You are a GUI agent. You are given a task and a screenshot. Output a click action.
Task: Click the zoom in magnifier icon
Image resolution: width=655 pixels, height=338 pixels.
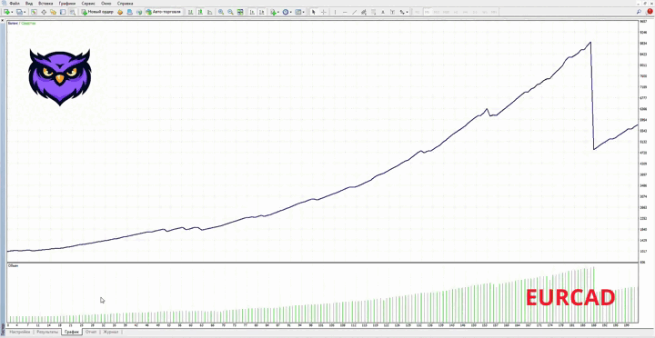[x=221, y=12]
